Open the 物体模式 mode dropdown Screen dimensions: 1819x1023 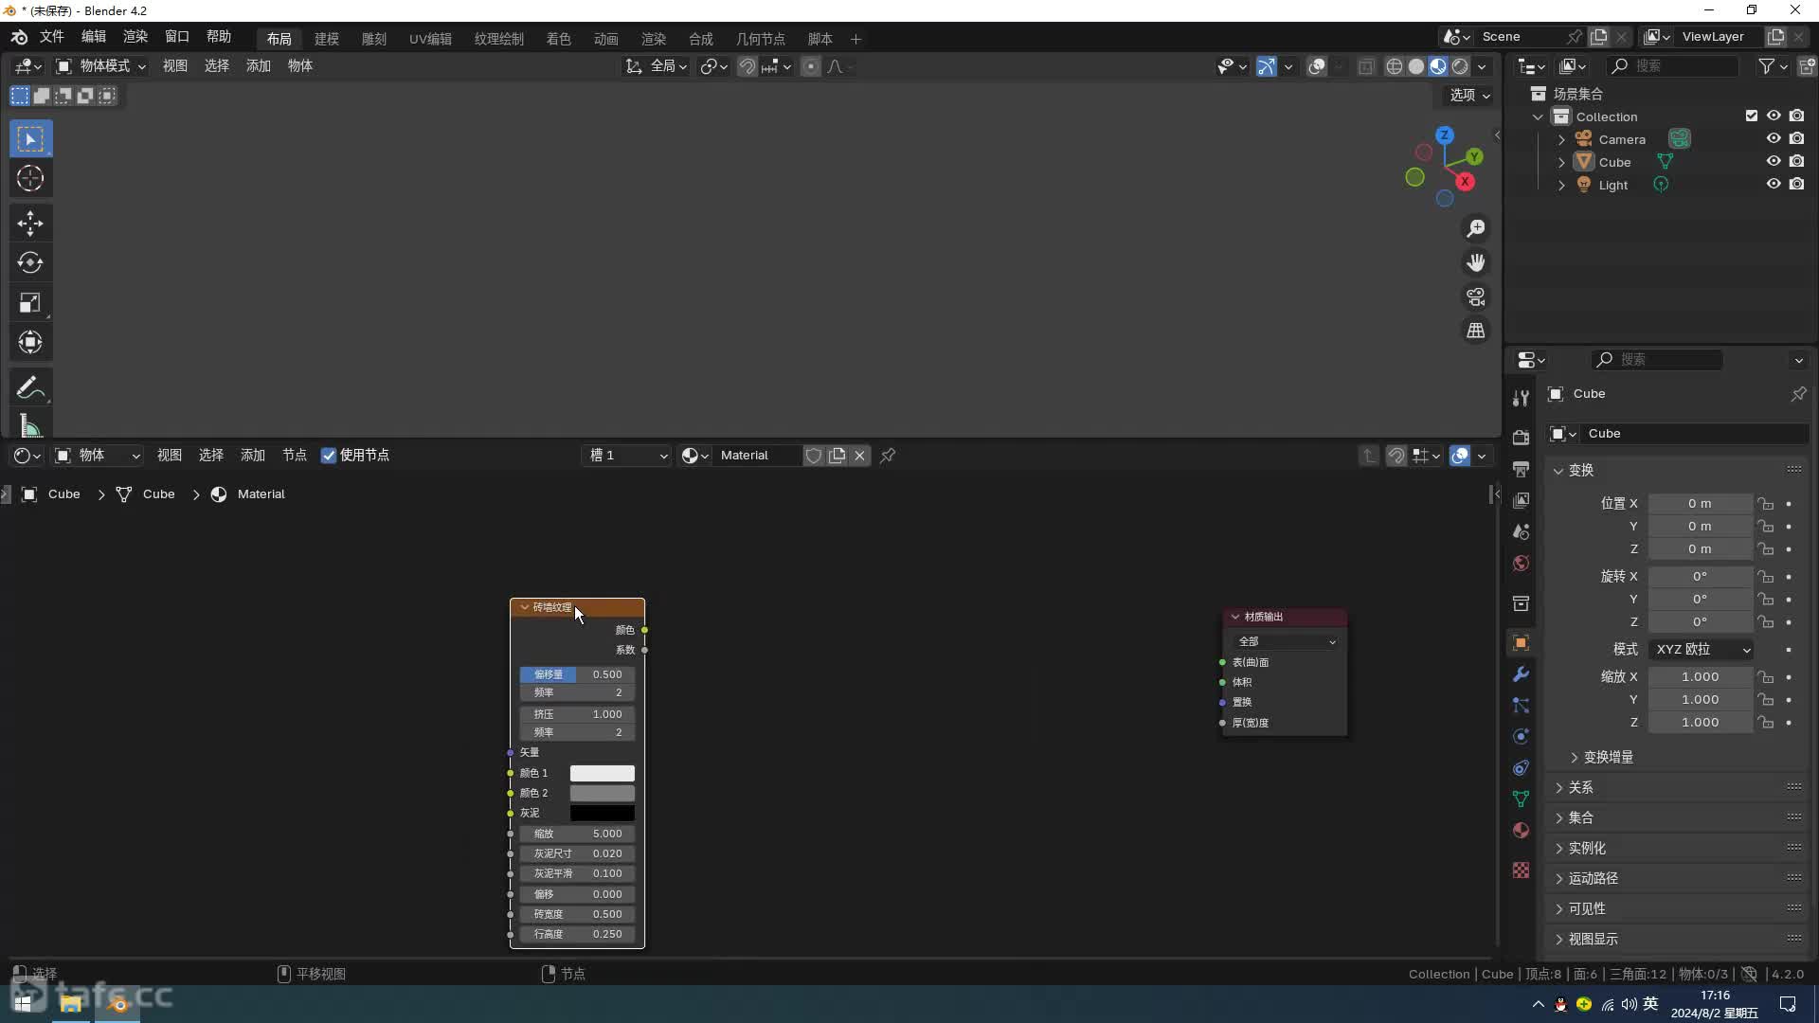(100, 66)
